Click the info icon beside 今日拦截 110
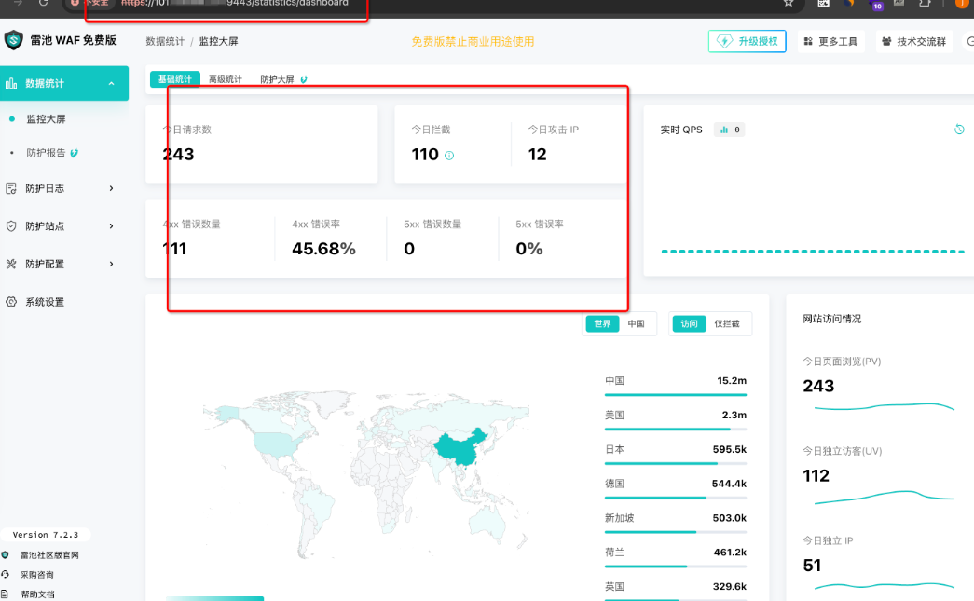 point(449,156)
